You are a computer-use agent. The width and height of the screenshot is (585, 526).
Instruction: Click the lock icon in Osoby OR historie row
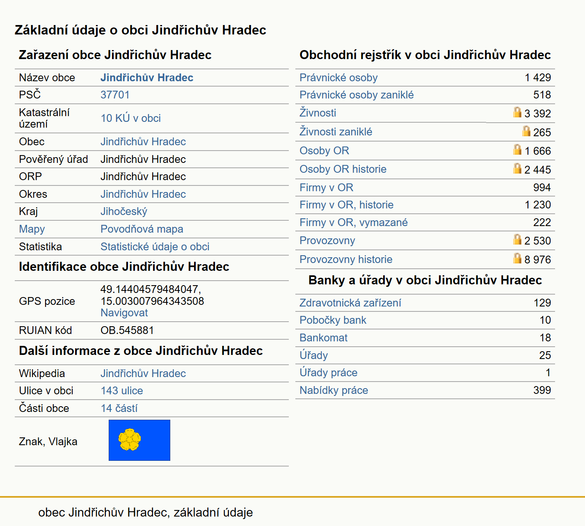(517, 168)
